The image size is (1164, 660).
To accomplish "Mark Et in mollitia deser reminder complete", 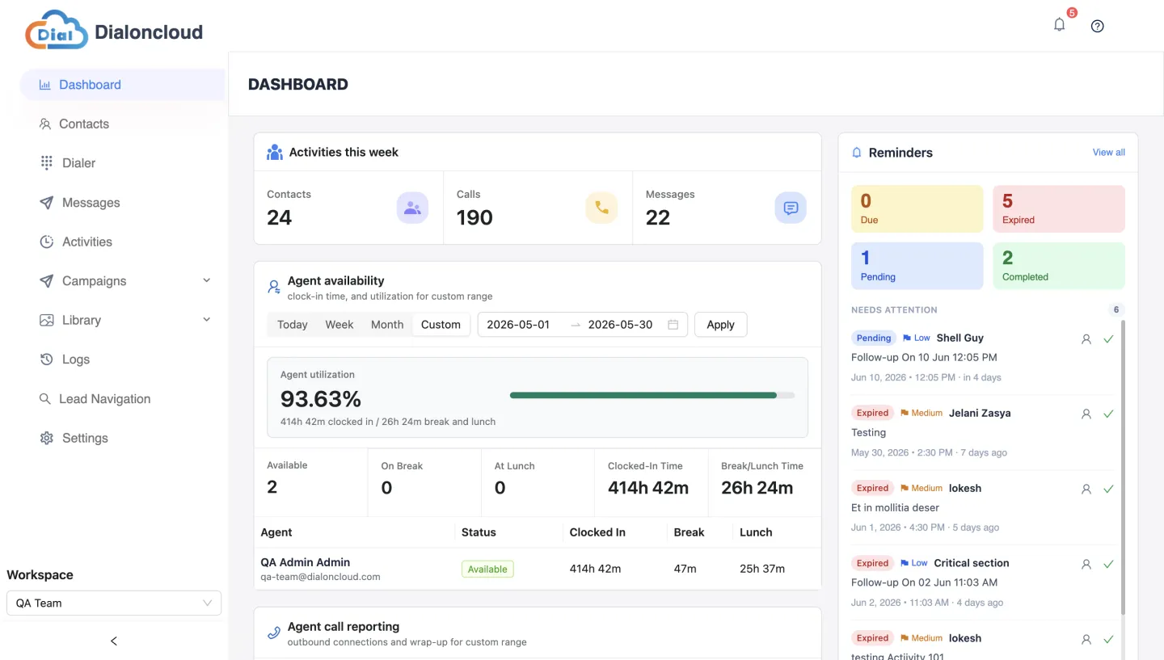I will [1108, 489].
